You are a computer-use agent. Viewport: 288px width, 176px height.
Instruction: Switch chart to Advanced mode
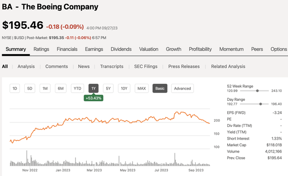coord(182,88)
